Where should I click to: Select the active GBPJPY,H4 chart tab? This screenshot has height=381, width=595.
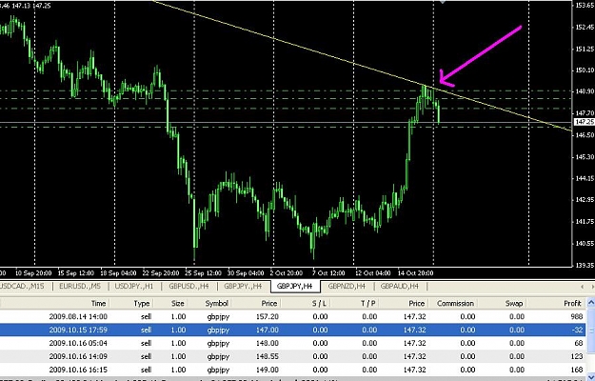point(295,286)
